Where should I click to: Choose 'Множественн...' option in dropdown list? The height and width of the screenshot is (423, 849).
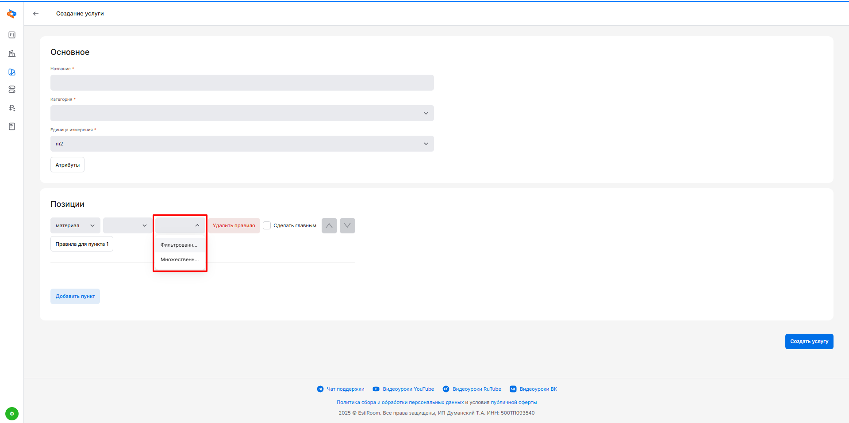coord(179,259)
